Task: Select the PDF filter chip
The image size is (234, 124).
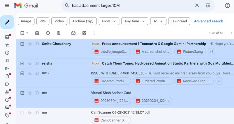Action: 43,21
